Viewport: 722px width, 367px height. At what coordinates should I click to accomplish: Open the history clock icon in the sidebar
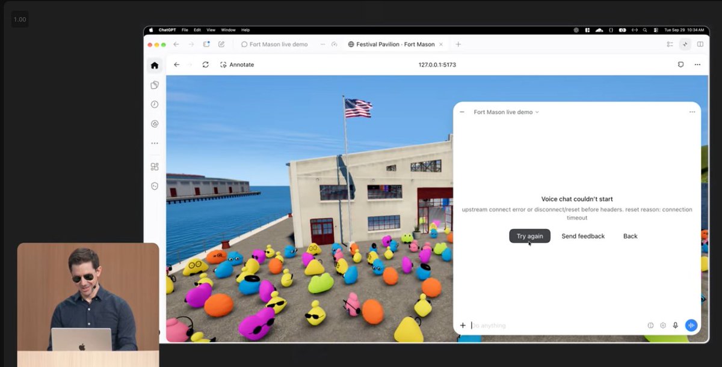click(x=155, y=105)
